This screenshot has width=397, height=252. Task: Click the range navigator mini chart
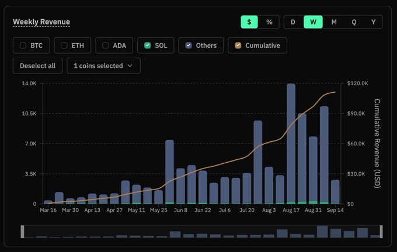(x=202, y=232)
